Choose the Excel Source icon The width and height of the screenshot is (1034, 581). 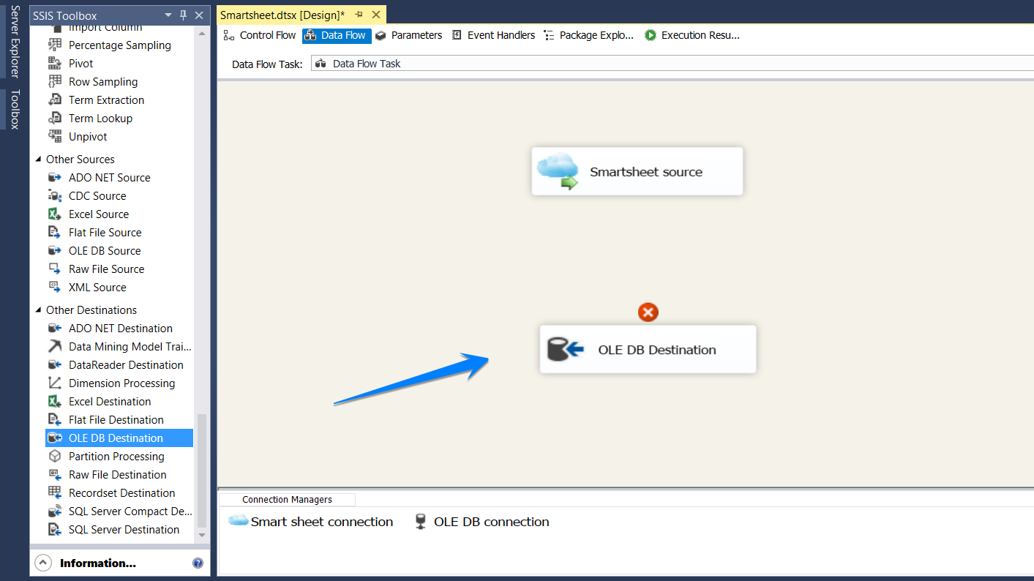click(55, 214)
